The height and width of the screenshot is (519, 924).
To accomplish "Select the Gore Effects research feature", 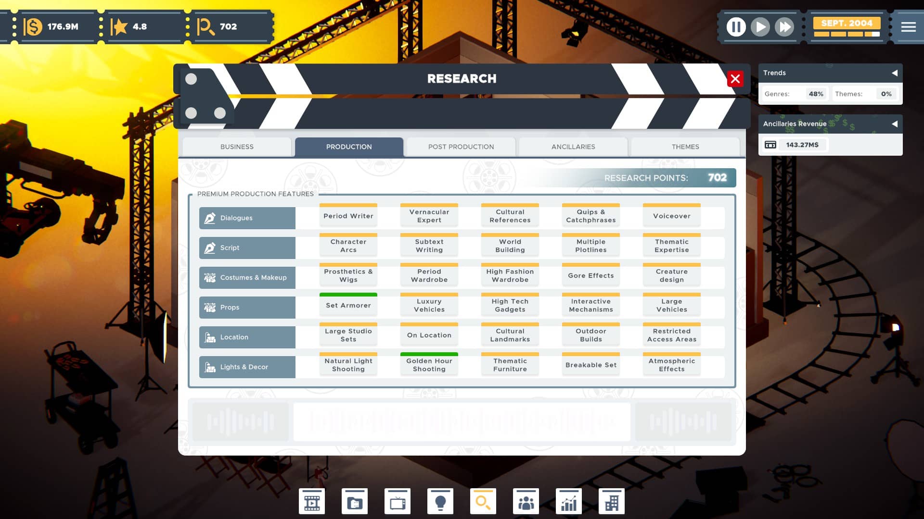I will 591,275.
